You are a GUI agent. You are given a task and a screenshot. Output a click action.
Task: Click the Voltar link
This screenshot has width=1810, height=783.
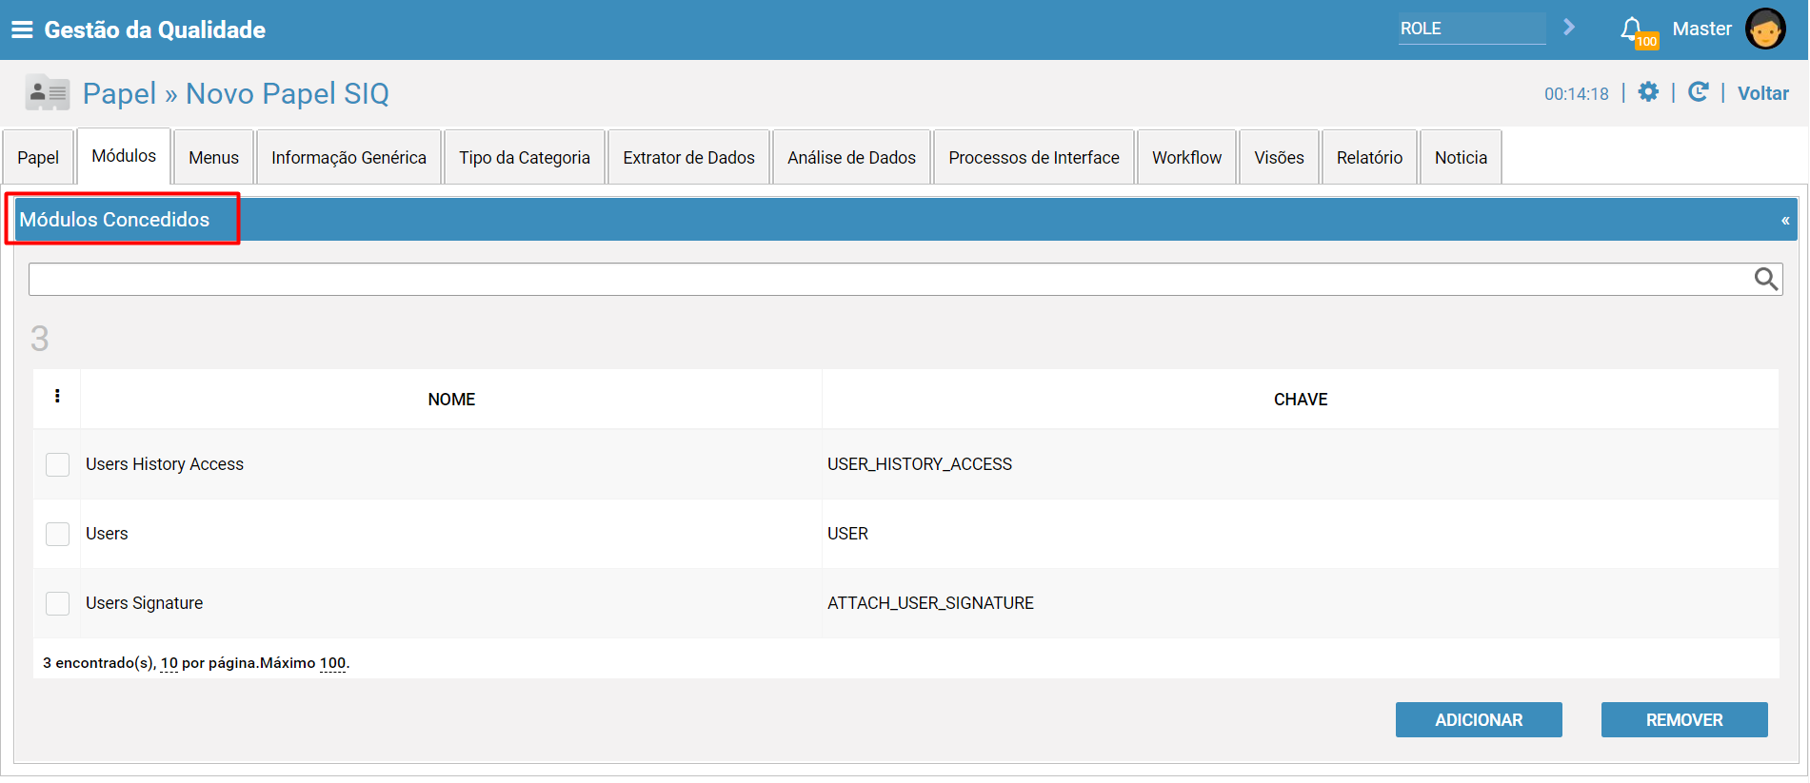[x=1763, y=93]
